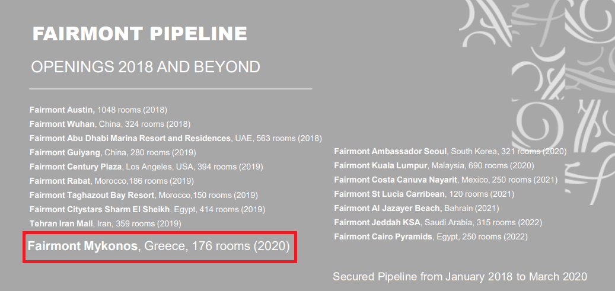Click Fairmont Abu Dhabi Marina Resort entry
This screenshot has height=291, width=615.
[x=176, y=138]
